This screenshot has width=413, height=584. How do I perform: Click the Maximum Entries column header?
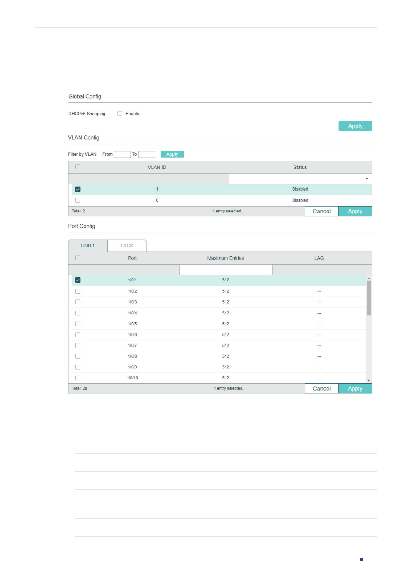[226, 258]
